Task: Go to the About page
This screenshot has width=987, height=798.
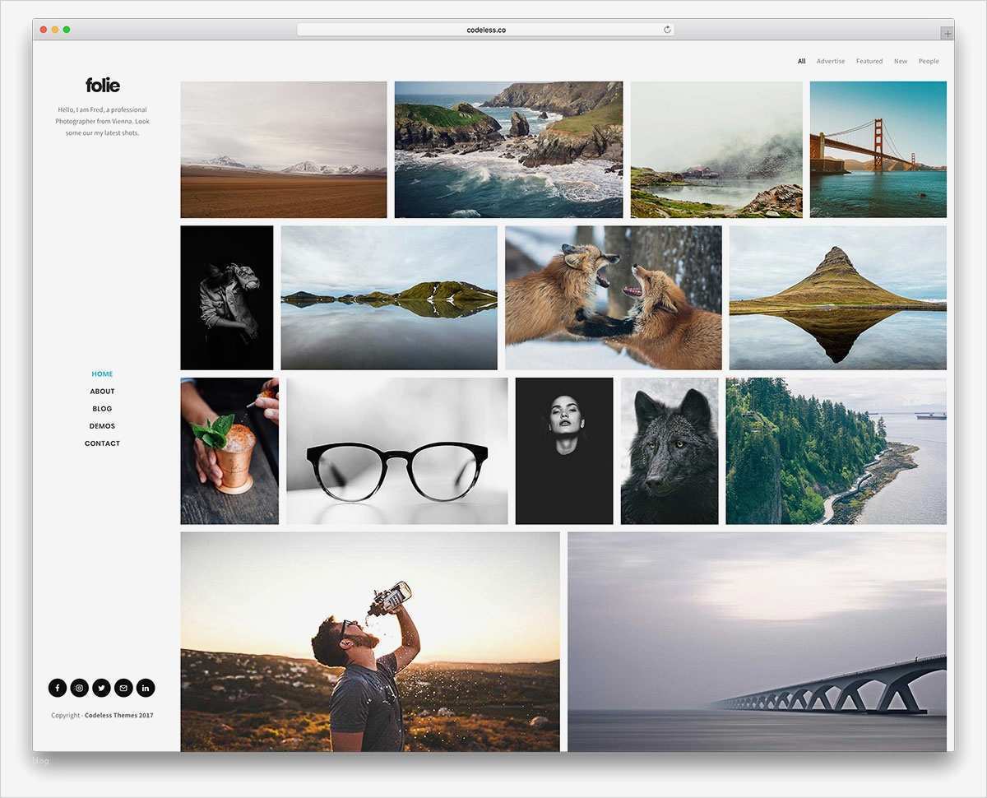Action: click(102, 392)
